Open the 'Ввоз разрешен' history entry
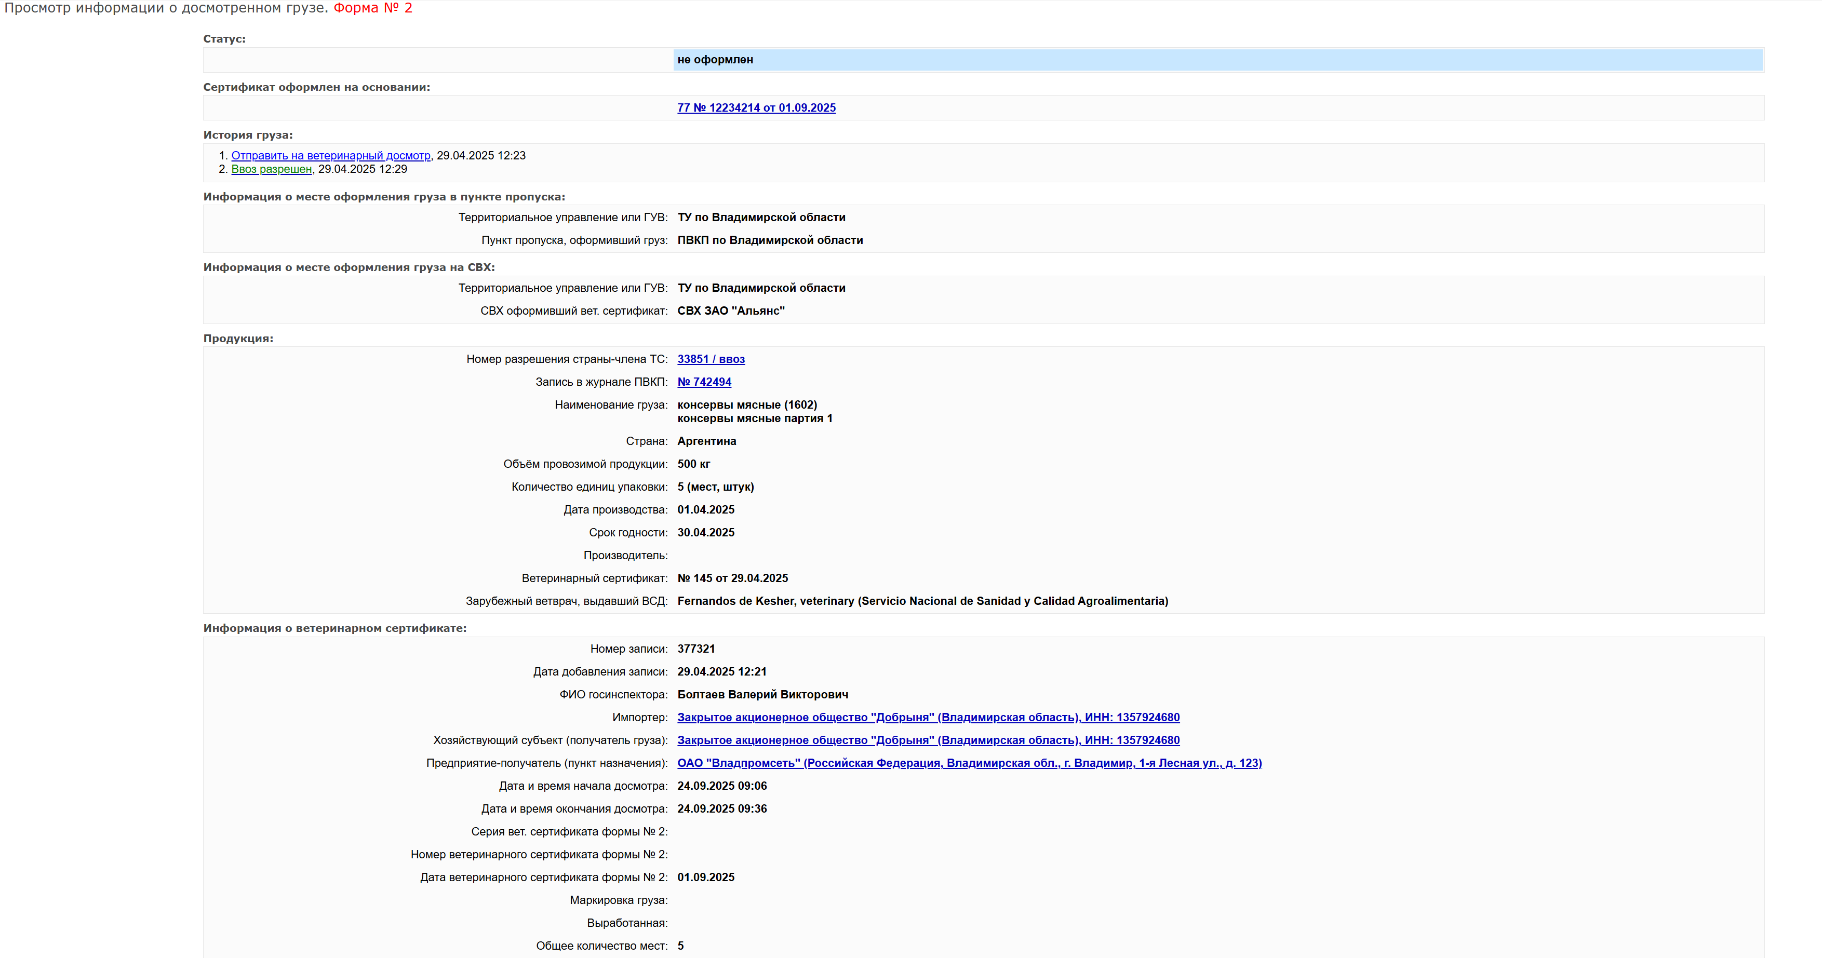This screenshot has width=1822, height=958. click(271, 169)
